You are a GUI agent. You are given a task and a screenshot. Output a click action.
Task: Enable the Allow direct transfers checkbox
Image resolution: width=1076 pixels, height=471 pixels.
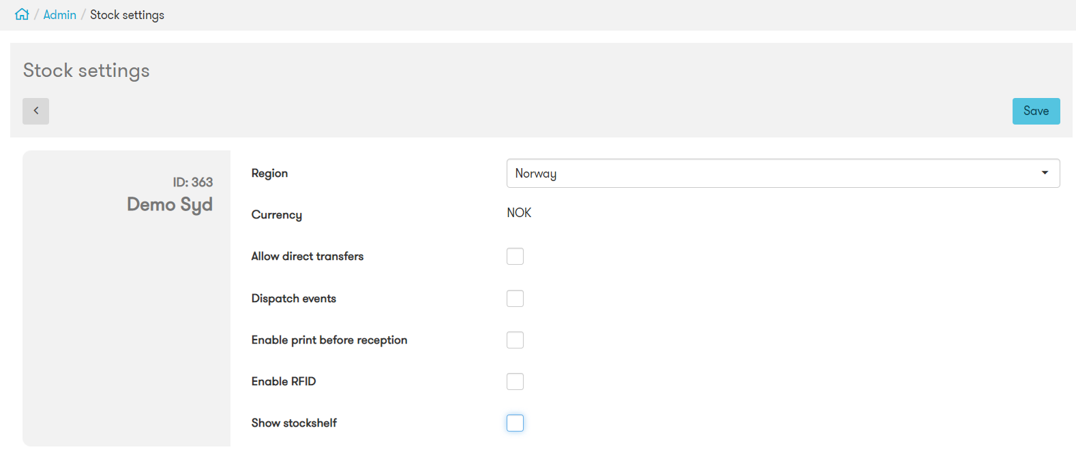(x=515, y=257)
